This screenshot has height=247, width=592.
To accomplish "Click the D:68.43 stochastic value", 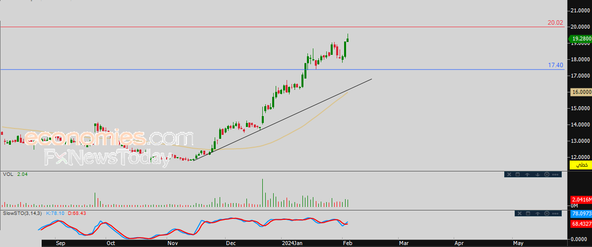I will click(76, 213).
